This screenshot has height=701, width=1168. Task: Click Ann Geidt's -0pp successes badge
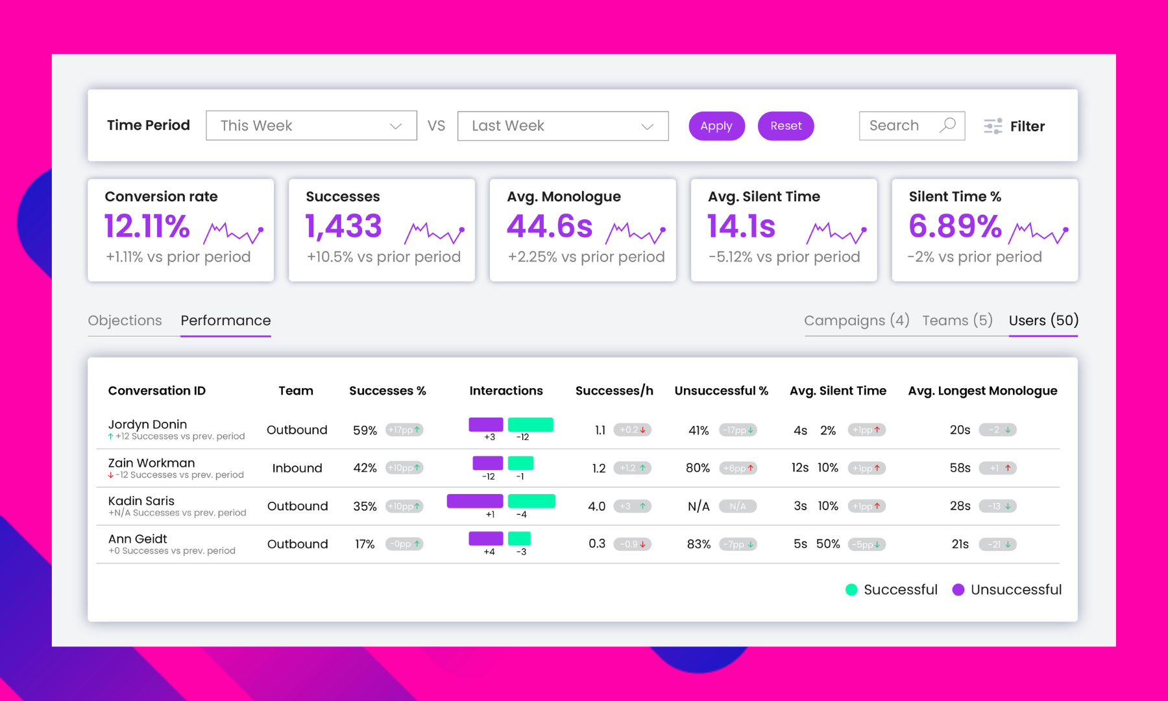point(404,544)
